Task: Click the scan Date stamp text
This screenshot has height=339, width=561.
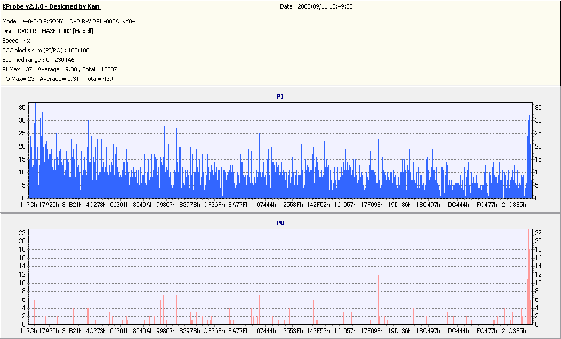Action: point(316,6)
